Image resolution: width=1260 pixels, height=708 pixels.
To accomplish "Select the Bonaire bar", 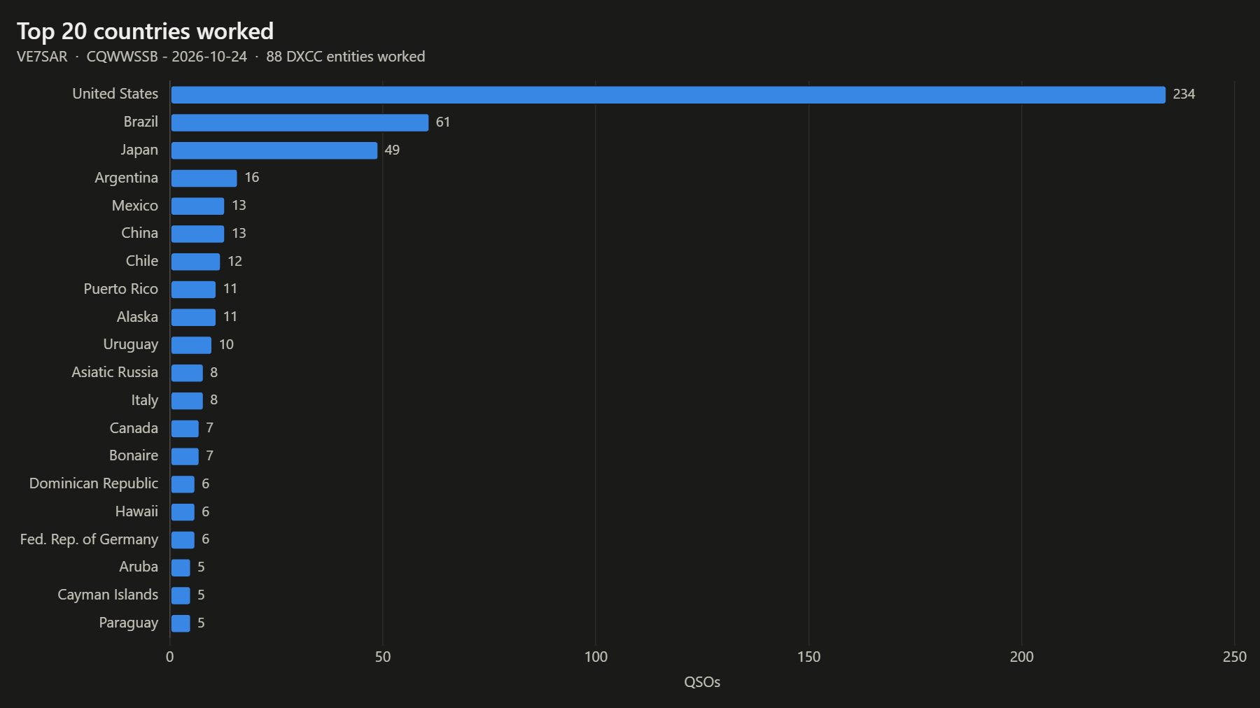I will [x=185, y=456].
